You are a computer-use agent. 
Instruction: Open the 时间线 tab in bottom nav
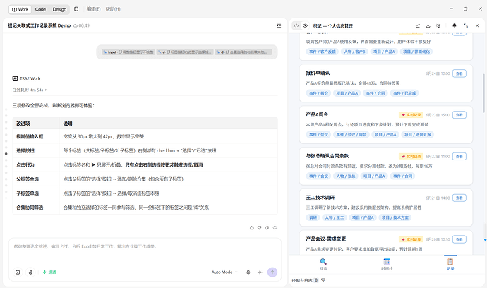(x=387, y=265)
